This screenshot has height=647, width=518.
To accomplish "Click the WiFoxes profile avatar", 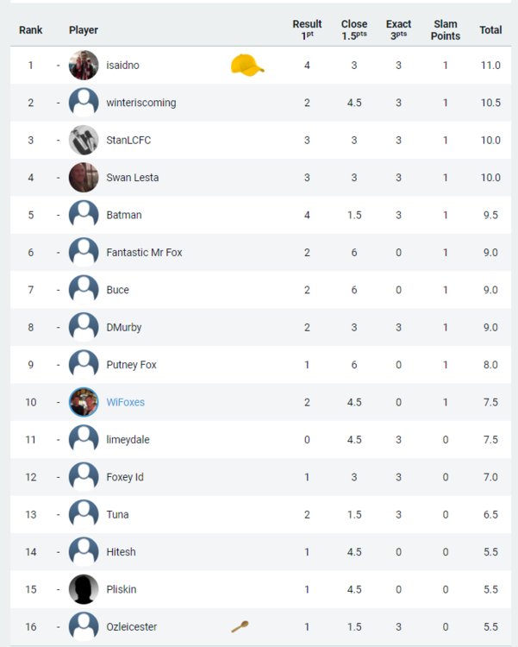I will point(84,402).
